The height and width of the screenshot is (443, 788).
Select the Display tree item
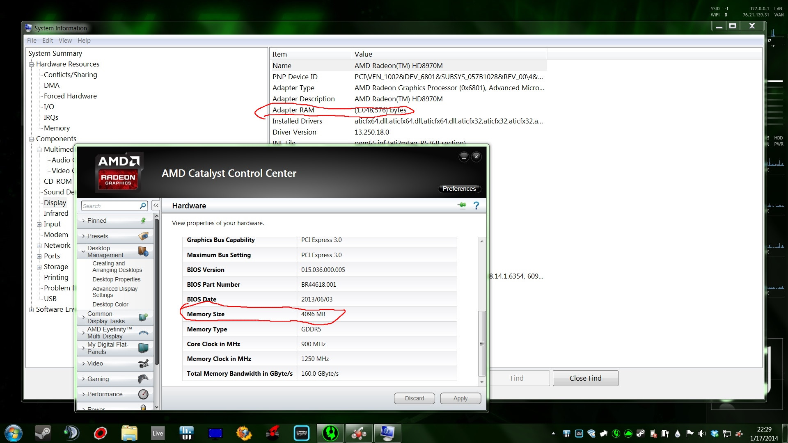point(55,203)
